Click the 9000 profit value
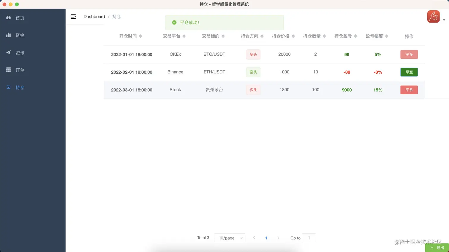The image size is (449, 252). [x=347, y=90]
